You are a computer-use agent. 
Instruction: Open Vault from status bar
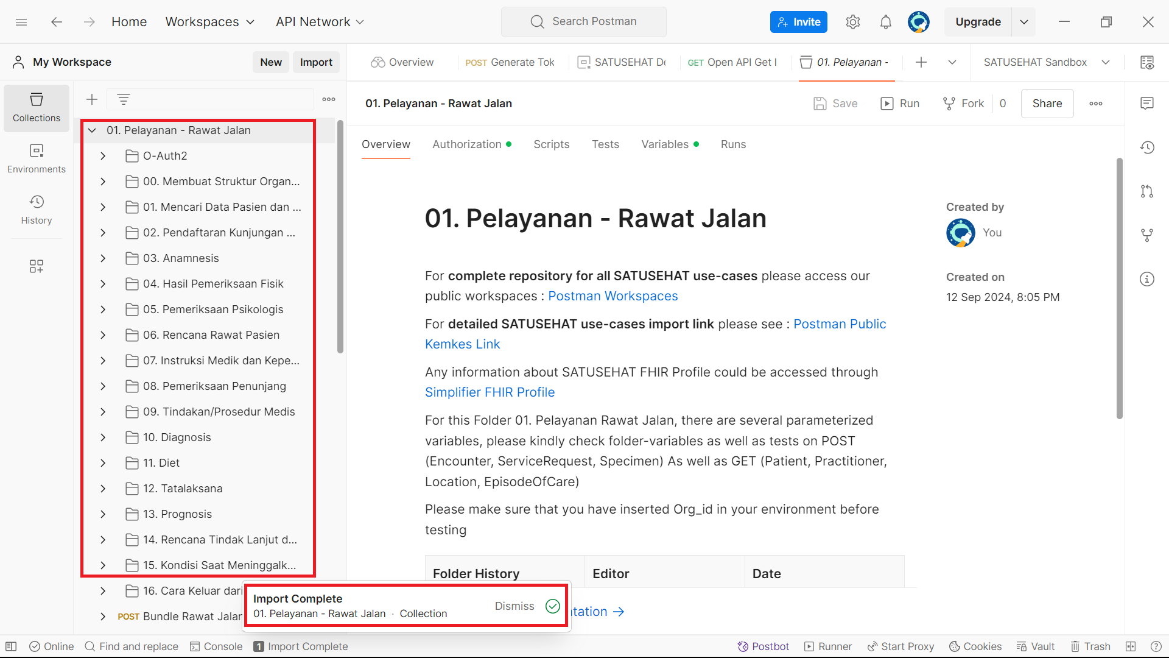pyautogui.click(x=1035, y=646)
